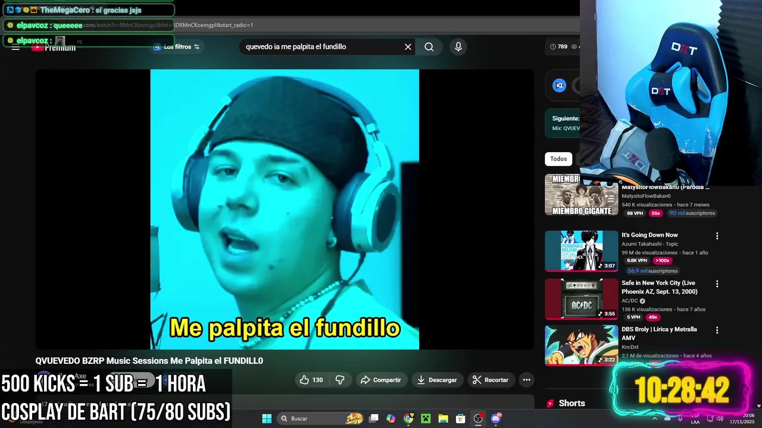This screenshot has width=762, height=428.
Task: Click the >100x badge
Action: tap(662, 260)
